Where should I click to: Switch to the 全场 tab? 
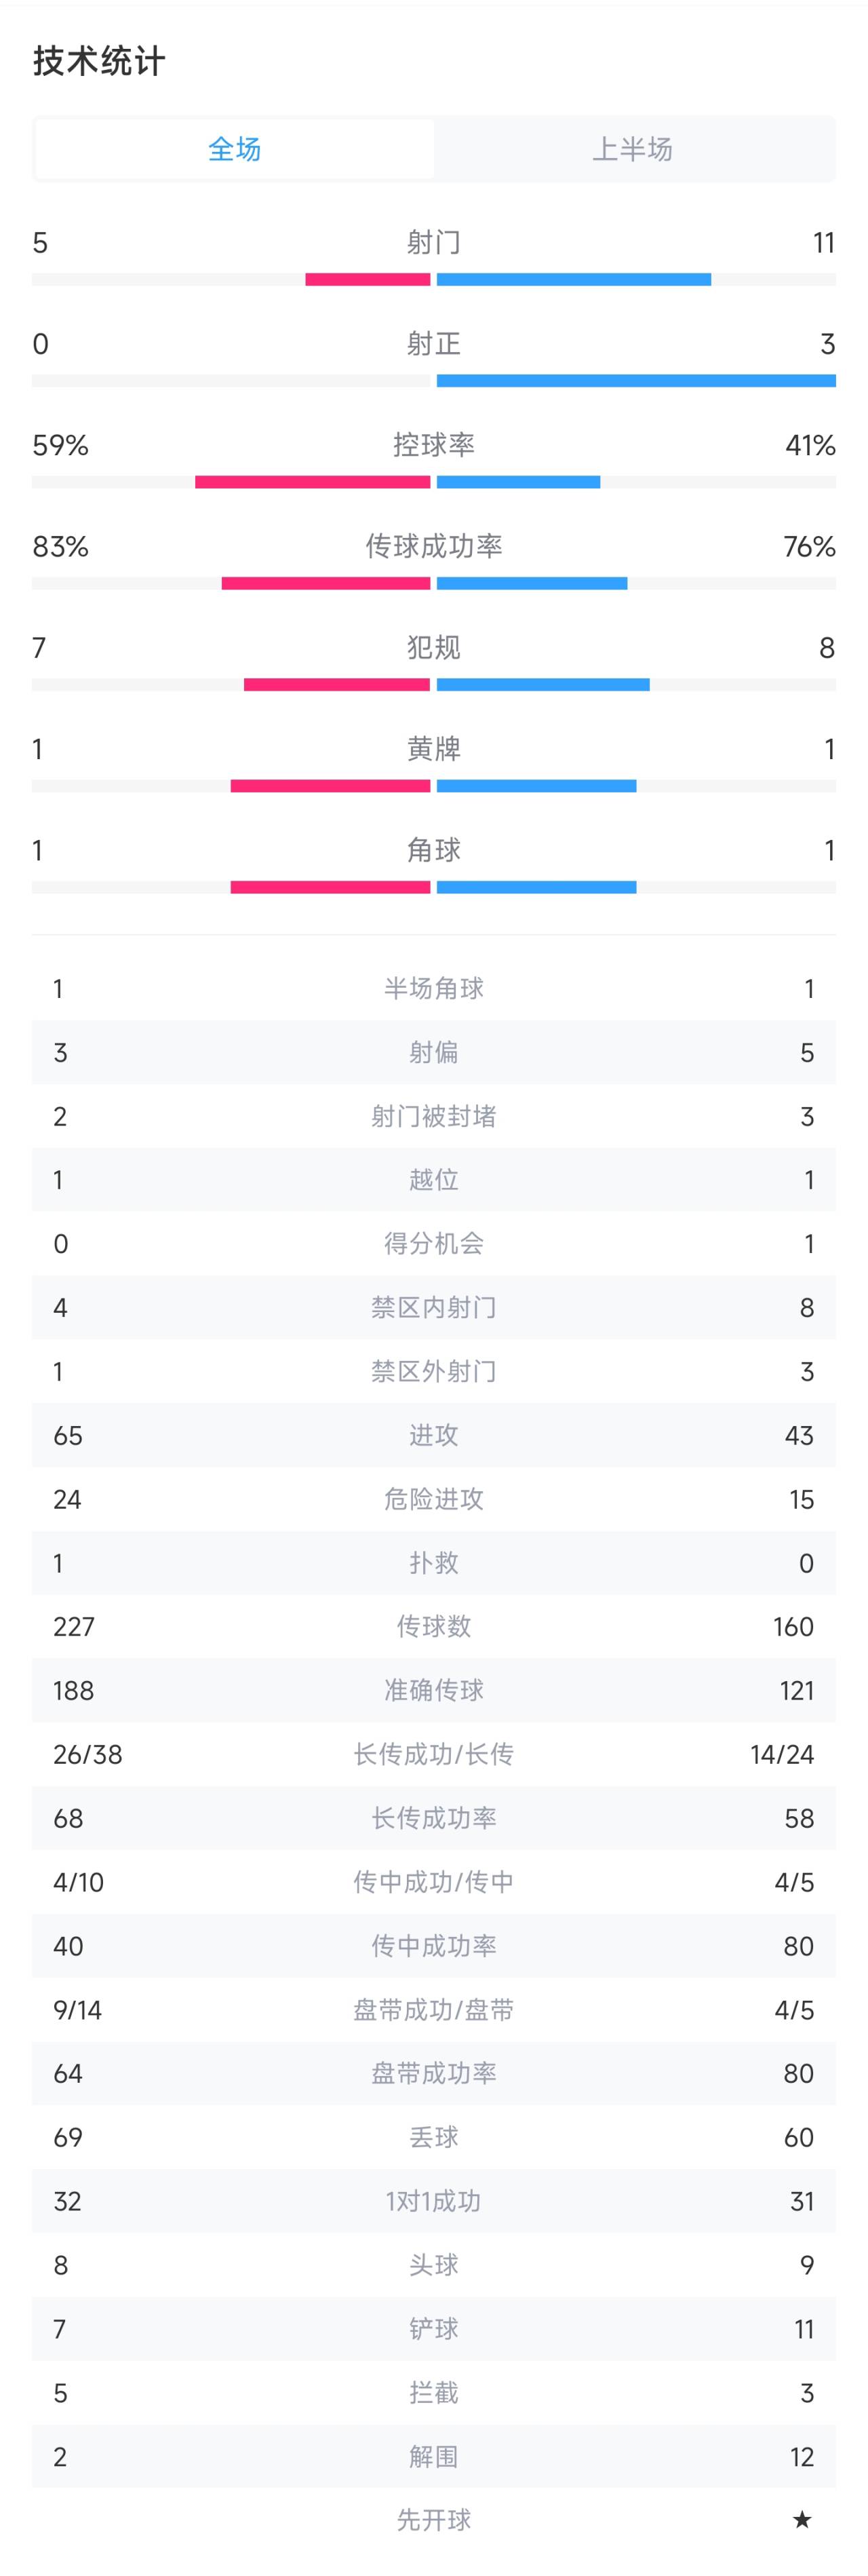coord(234,149)
